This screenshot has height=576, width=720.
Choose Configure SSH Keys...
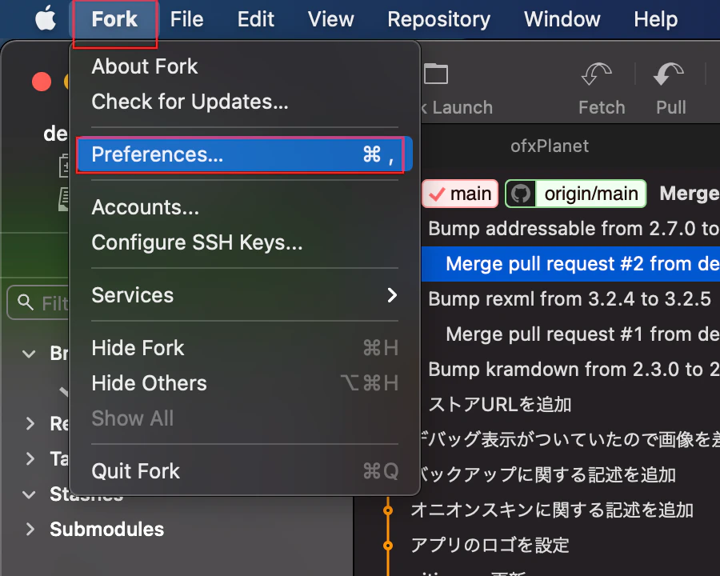pyautogui.click(x=245, y=242)
